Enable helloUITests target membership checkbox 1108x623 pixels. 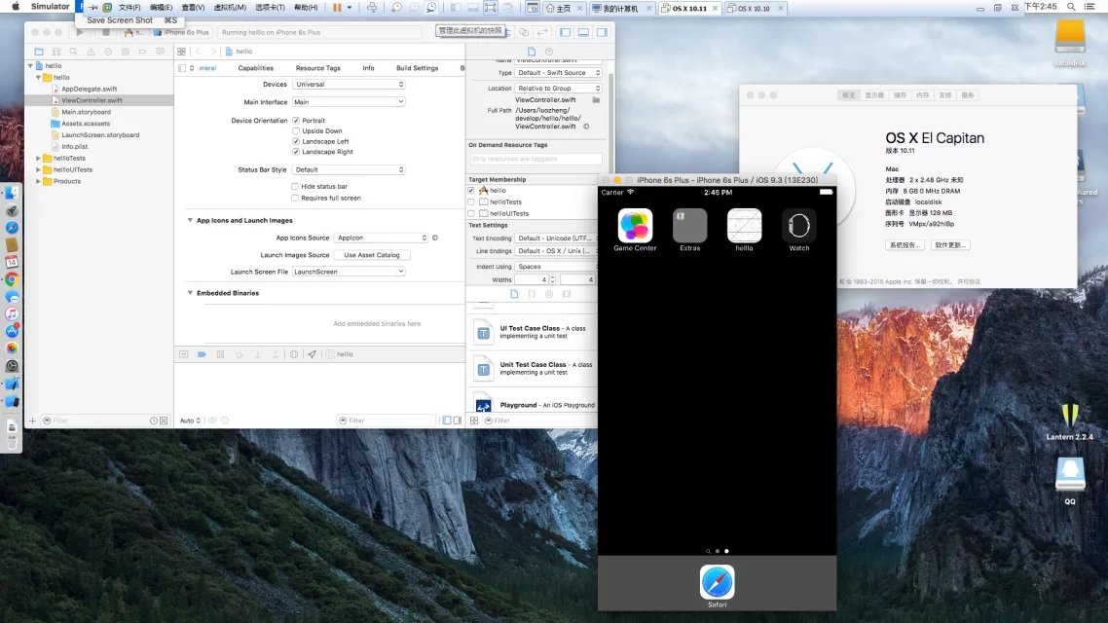tap(471, 213)
